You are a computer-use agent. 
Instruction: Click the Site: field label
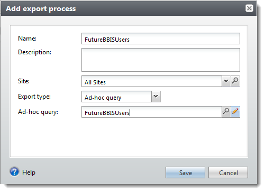click(24, 81)
